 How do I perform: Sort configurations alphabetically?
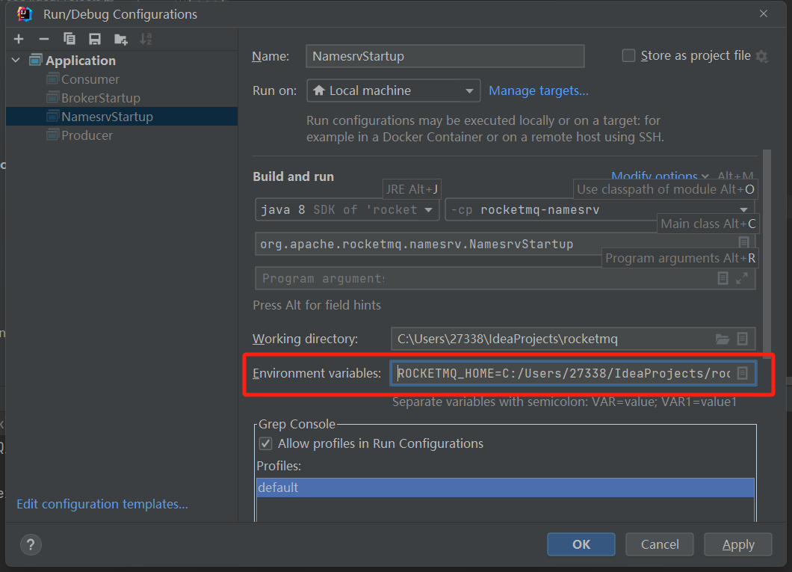pos(146,39)
